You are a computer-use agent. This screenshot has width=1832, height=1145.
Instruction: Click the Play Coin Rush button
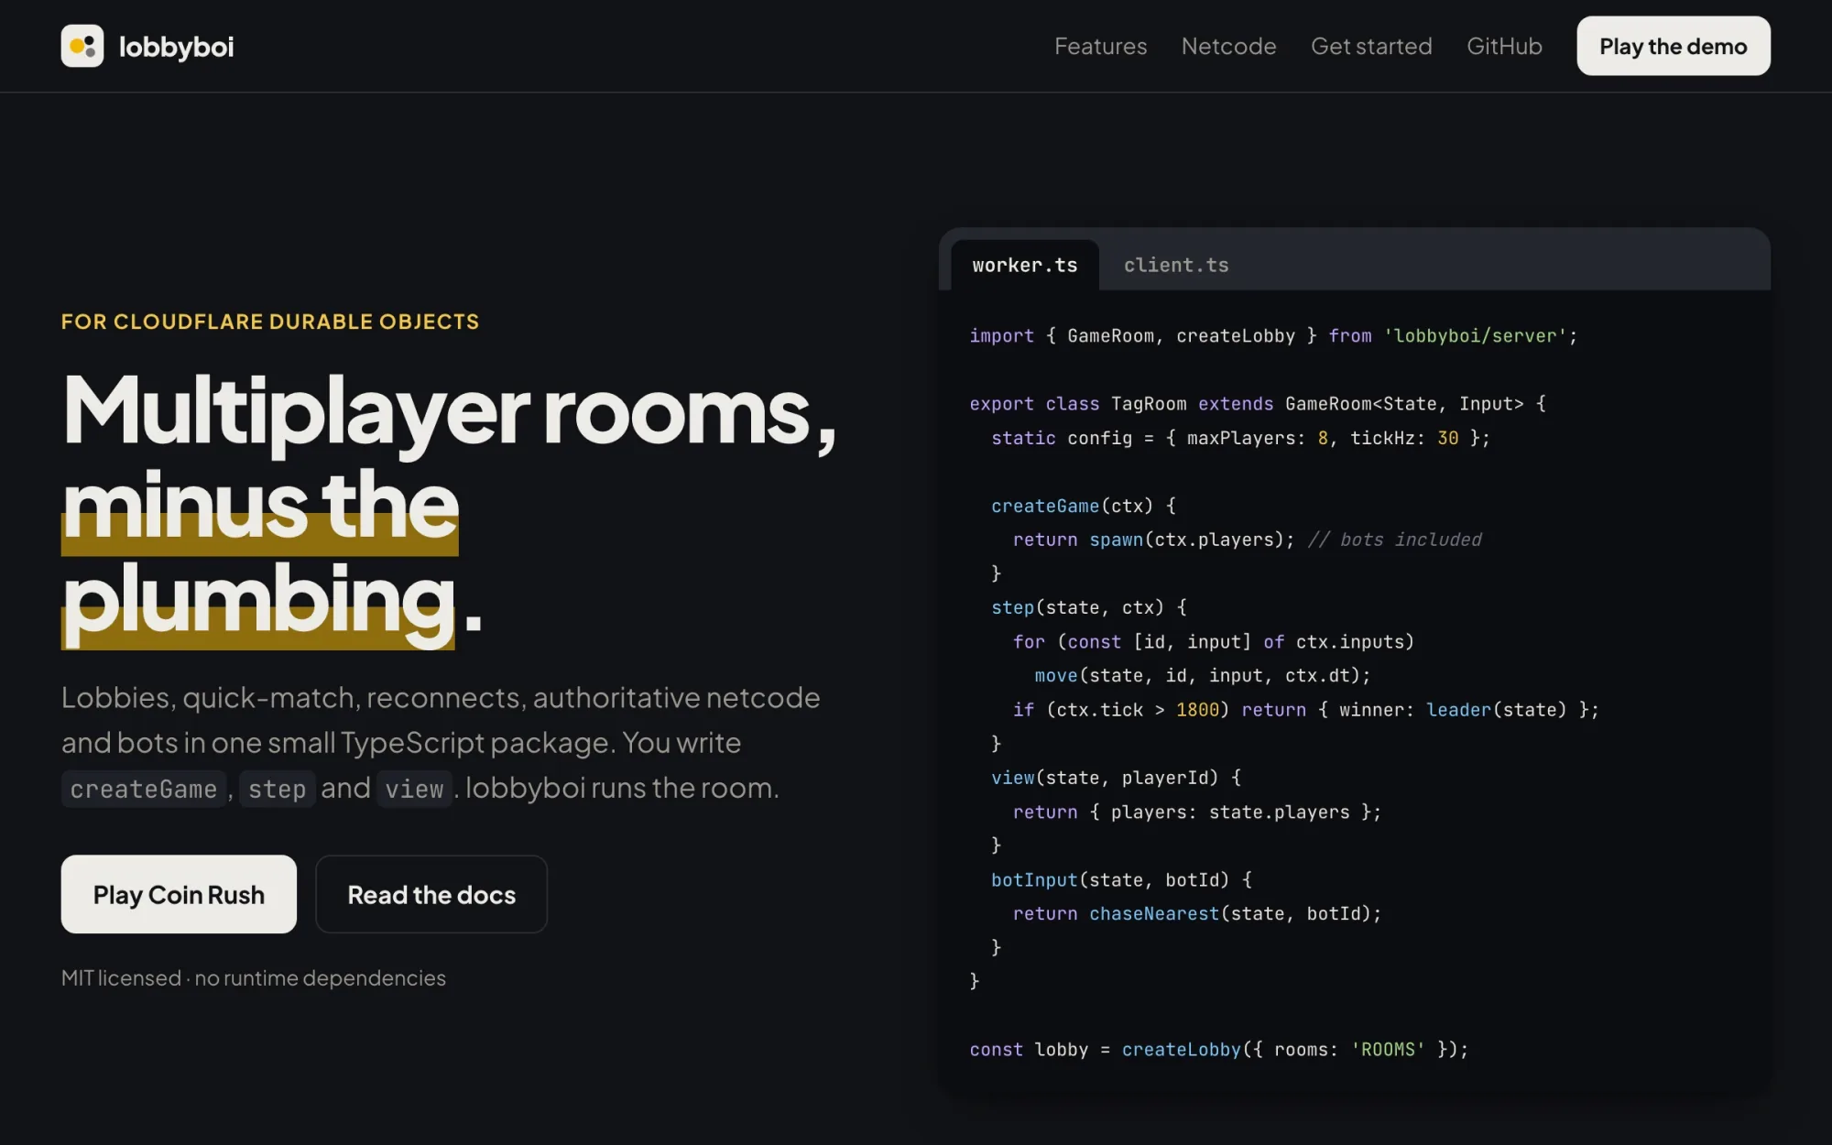click(179, 894)
